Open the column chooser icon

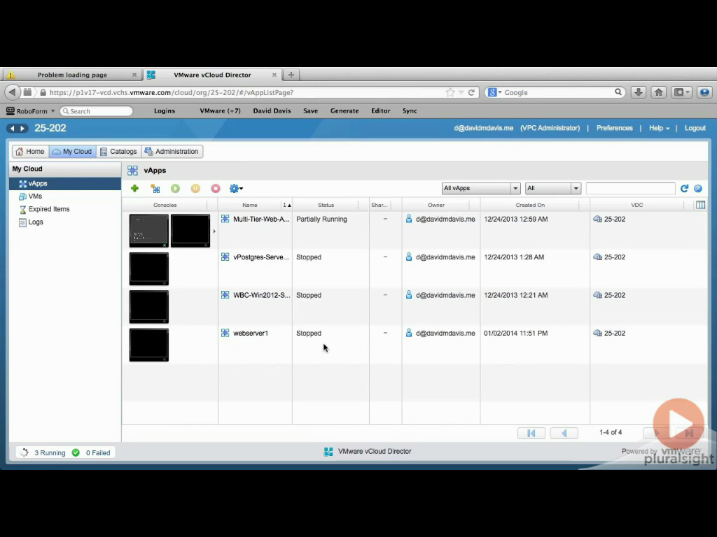pos(700,205)
